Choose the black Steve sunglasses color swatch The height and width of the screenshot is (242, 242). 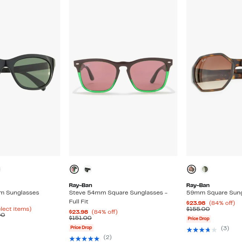(x=88, y=170)
